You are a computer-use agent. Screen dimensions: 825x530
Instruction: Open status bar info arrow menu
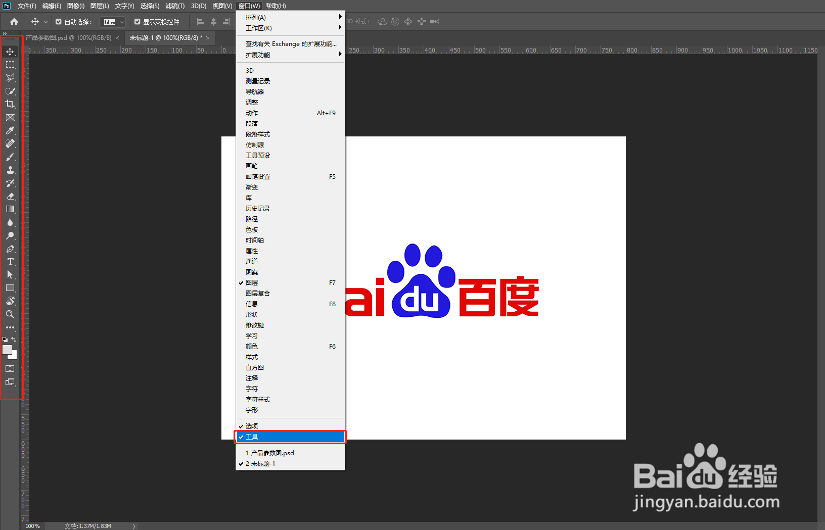pyautogui.click(x=134, y=526)
